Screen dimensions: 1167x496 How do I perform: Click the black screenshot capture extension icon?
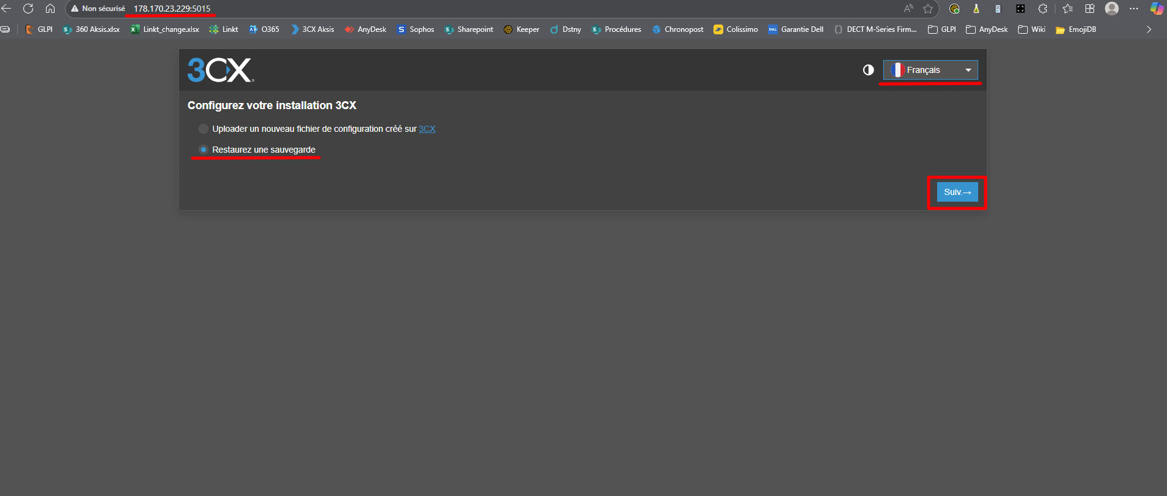1021,9
